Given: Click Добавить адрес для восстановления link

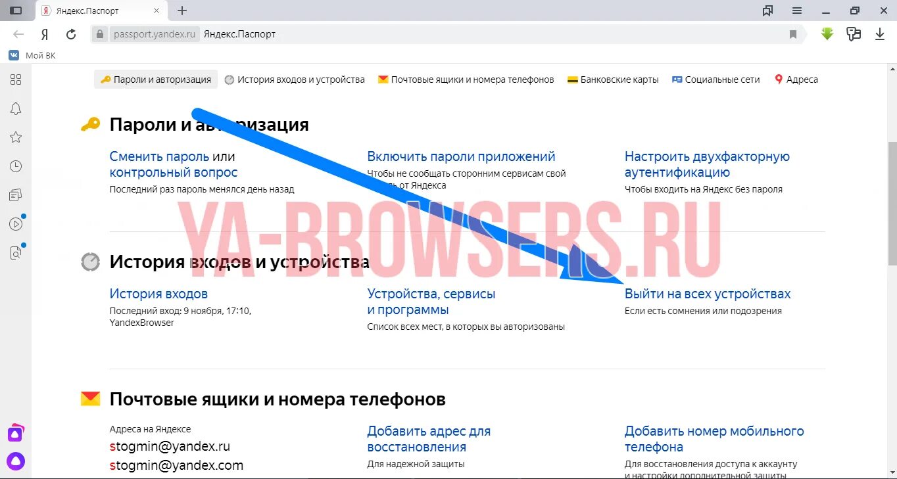Looking at the screenshot, I should [429, 439].
